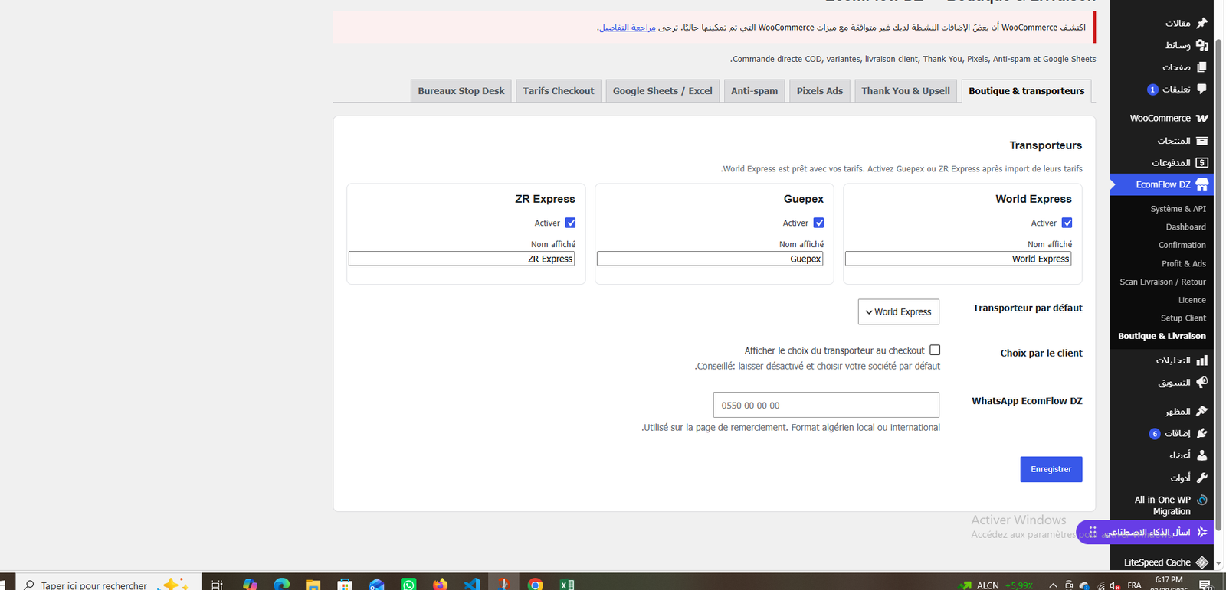1226x590 pixels.
Task: Open التسويق marketing megaphone icon
Action: pyautogui.click(x=1201, y=382)
